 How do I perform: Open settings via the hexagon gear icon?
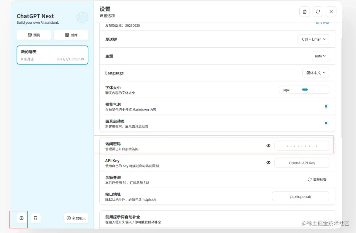21,218
